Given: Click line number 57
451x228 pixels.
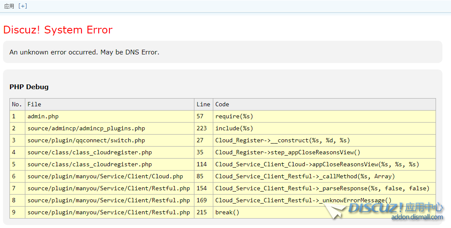Looking at the screenshot, I should click(x=204, y=116).
